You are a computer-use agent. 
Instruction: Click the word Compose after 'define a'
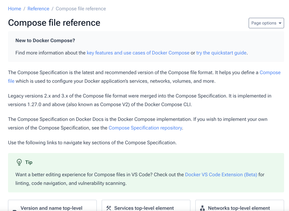tap(270, 72)
